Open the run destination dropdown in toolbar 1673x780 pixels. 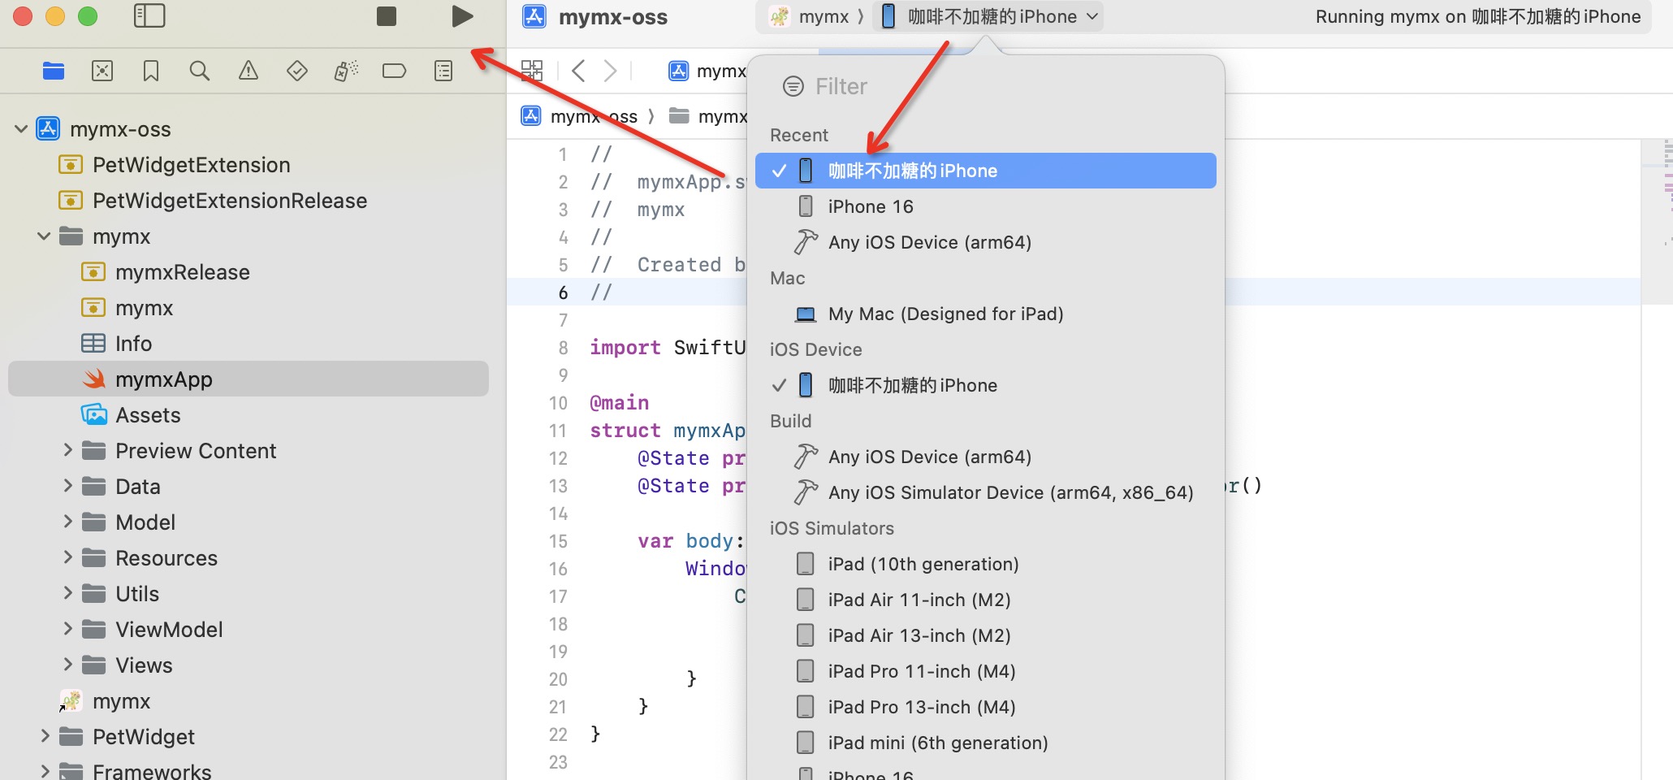990,16
